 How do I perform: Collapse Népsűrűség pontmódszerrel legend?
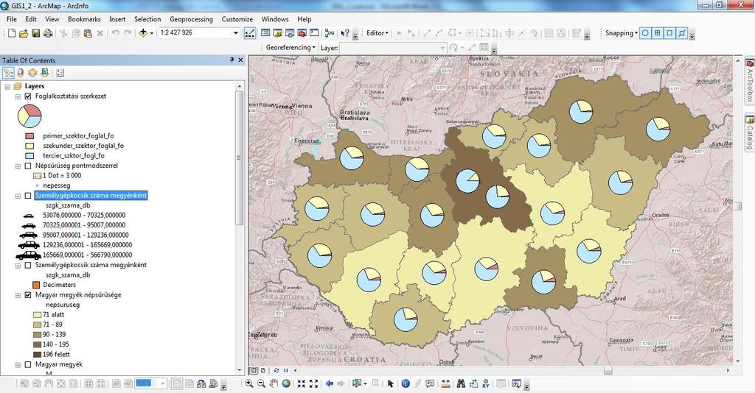coord(18,166)
